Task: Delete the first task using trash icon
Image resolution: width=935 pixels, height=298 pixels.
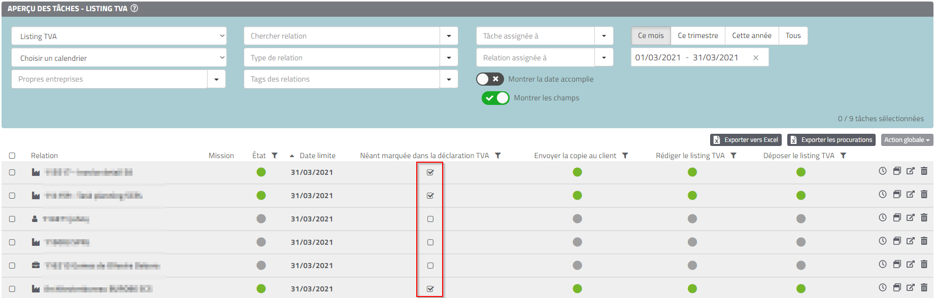Action: [x=924, y=171]
